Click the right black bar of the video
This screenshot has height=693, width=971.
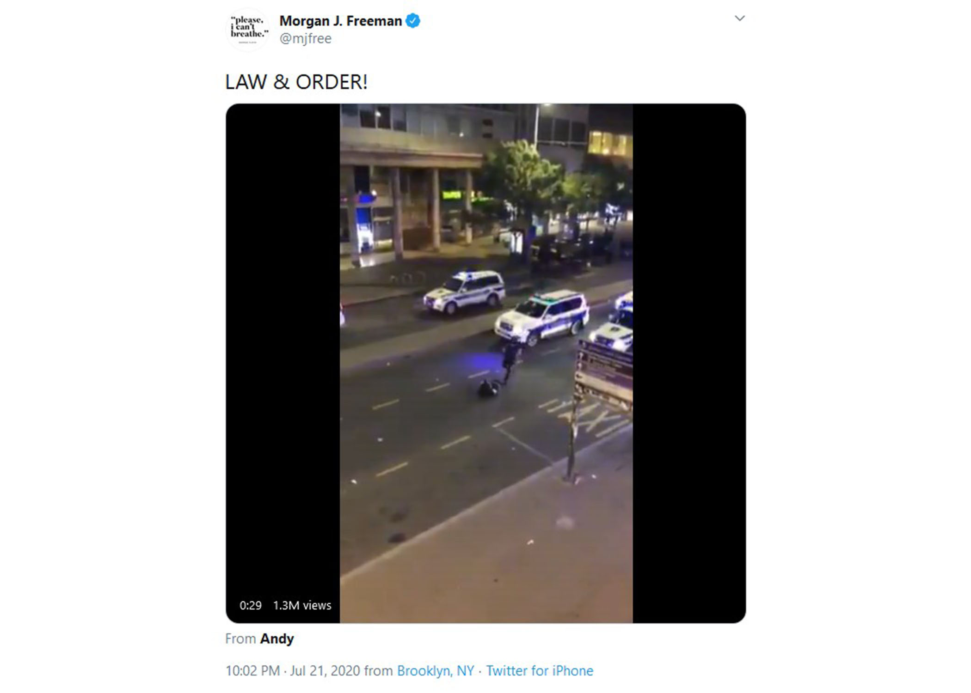[689, 363]
